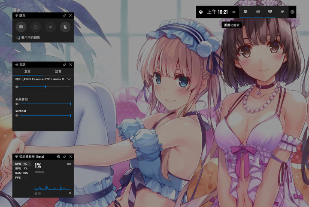
Task: Click the 音訊 widget title speaker icon
Action: (17, 64)
